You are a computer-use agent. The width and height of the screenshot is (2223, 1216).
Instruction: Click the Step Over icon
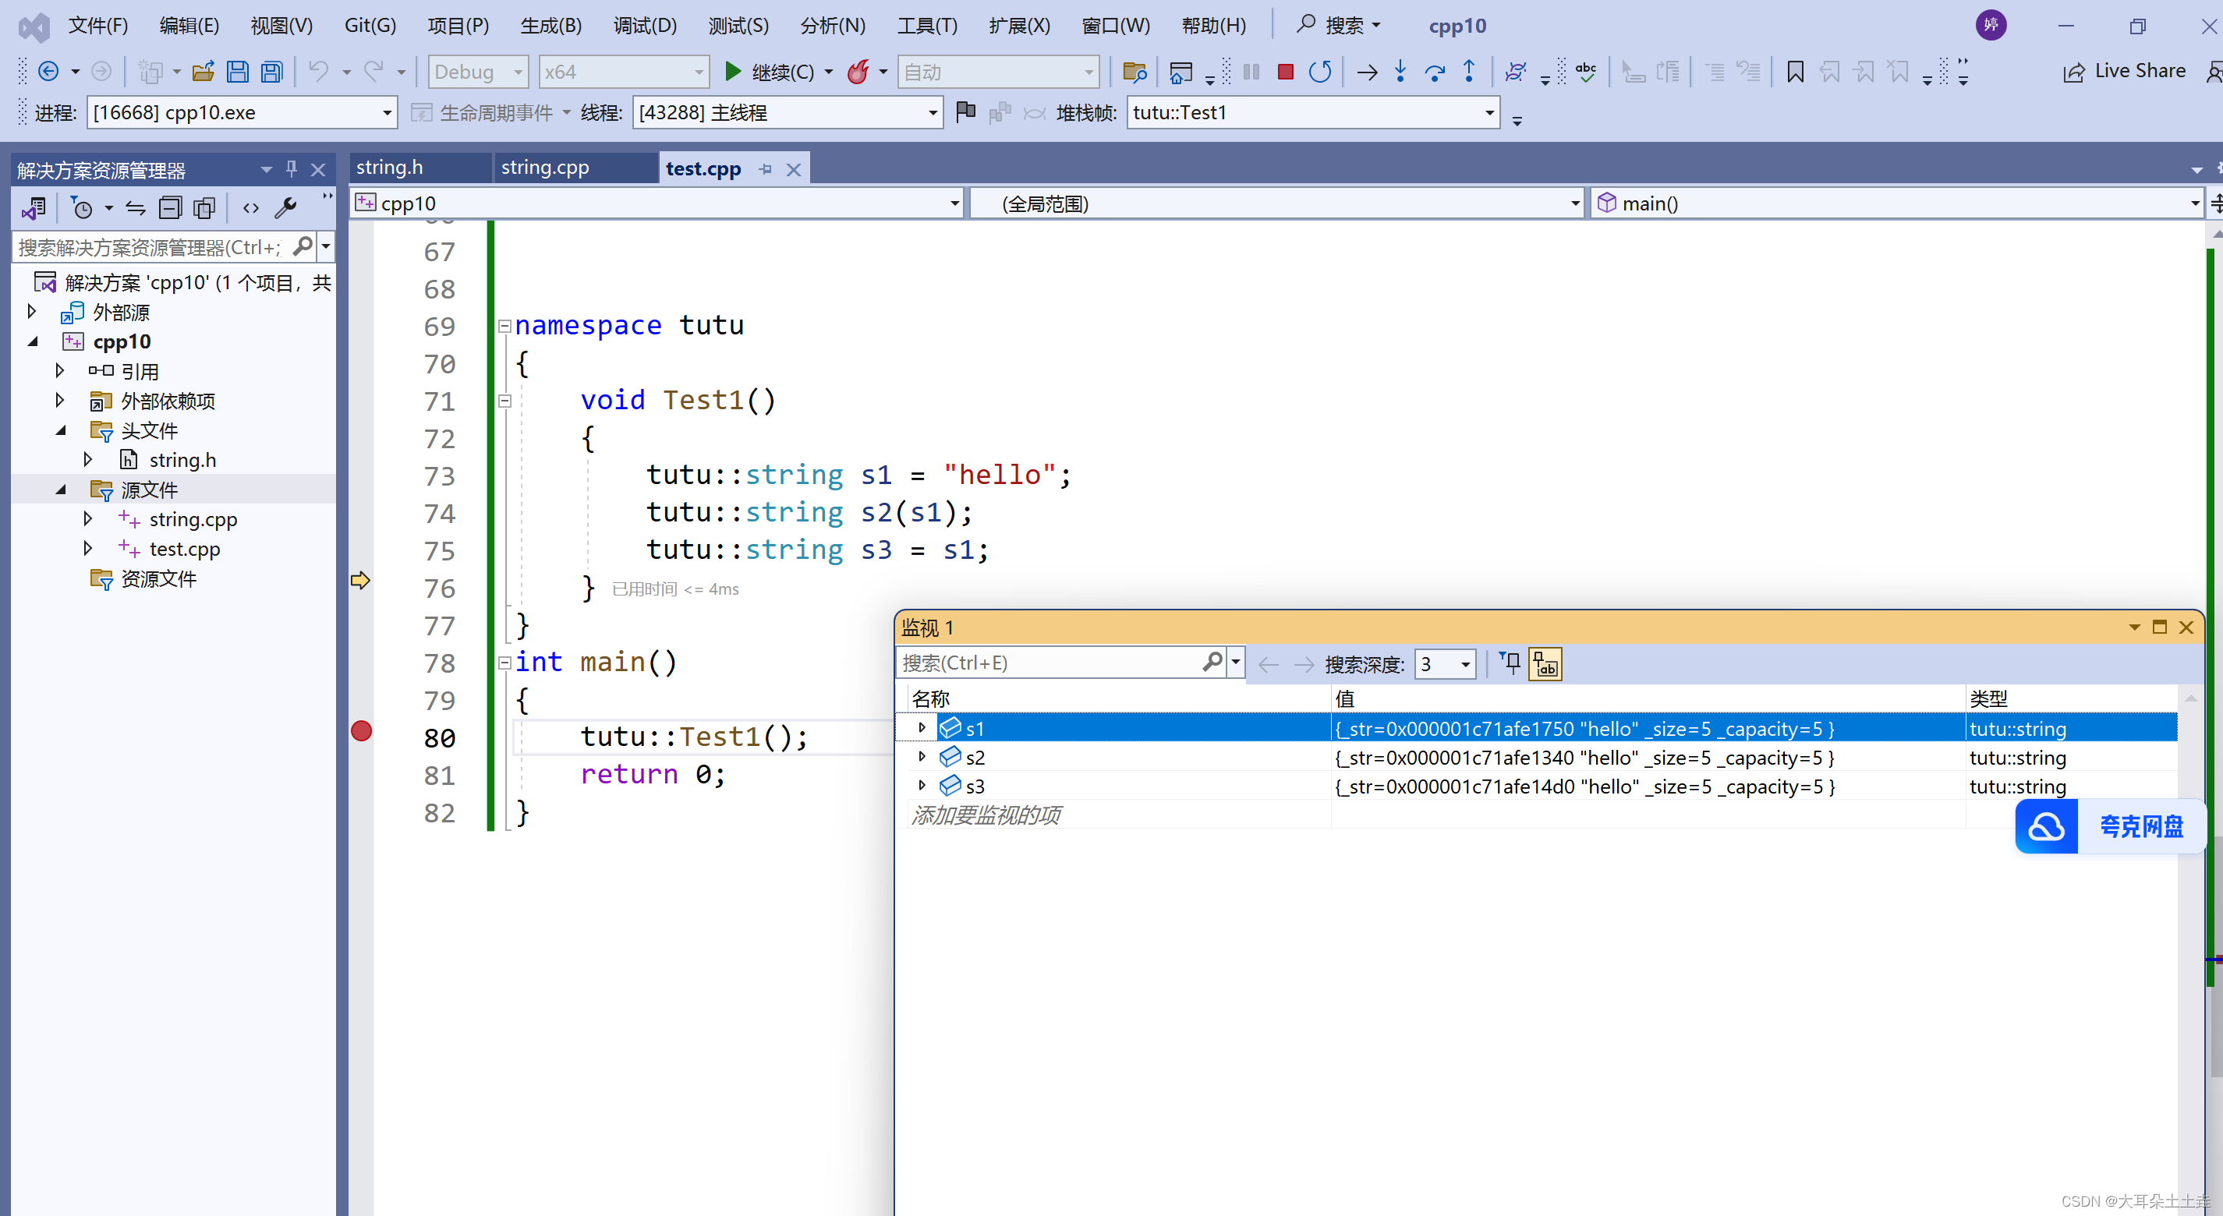click(1434, 72)
